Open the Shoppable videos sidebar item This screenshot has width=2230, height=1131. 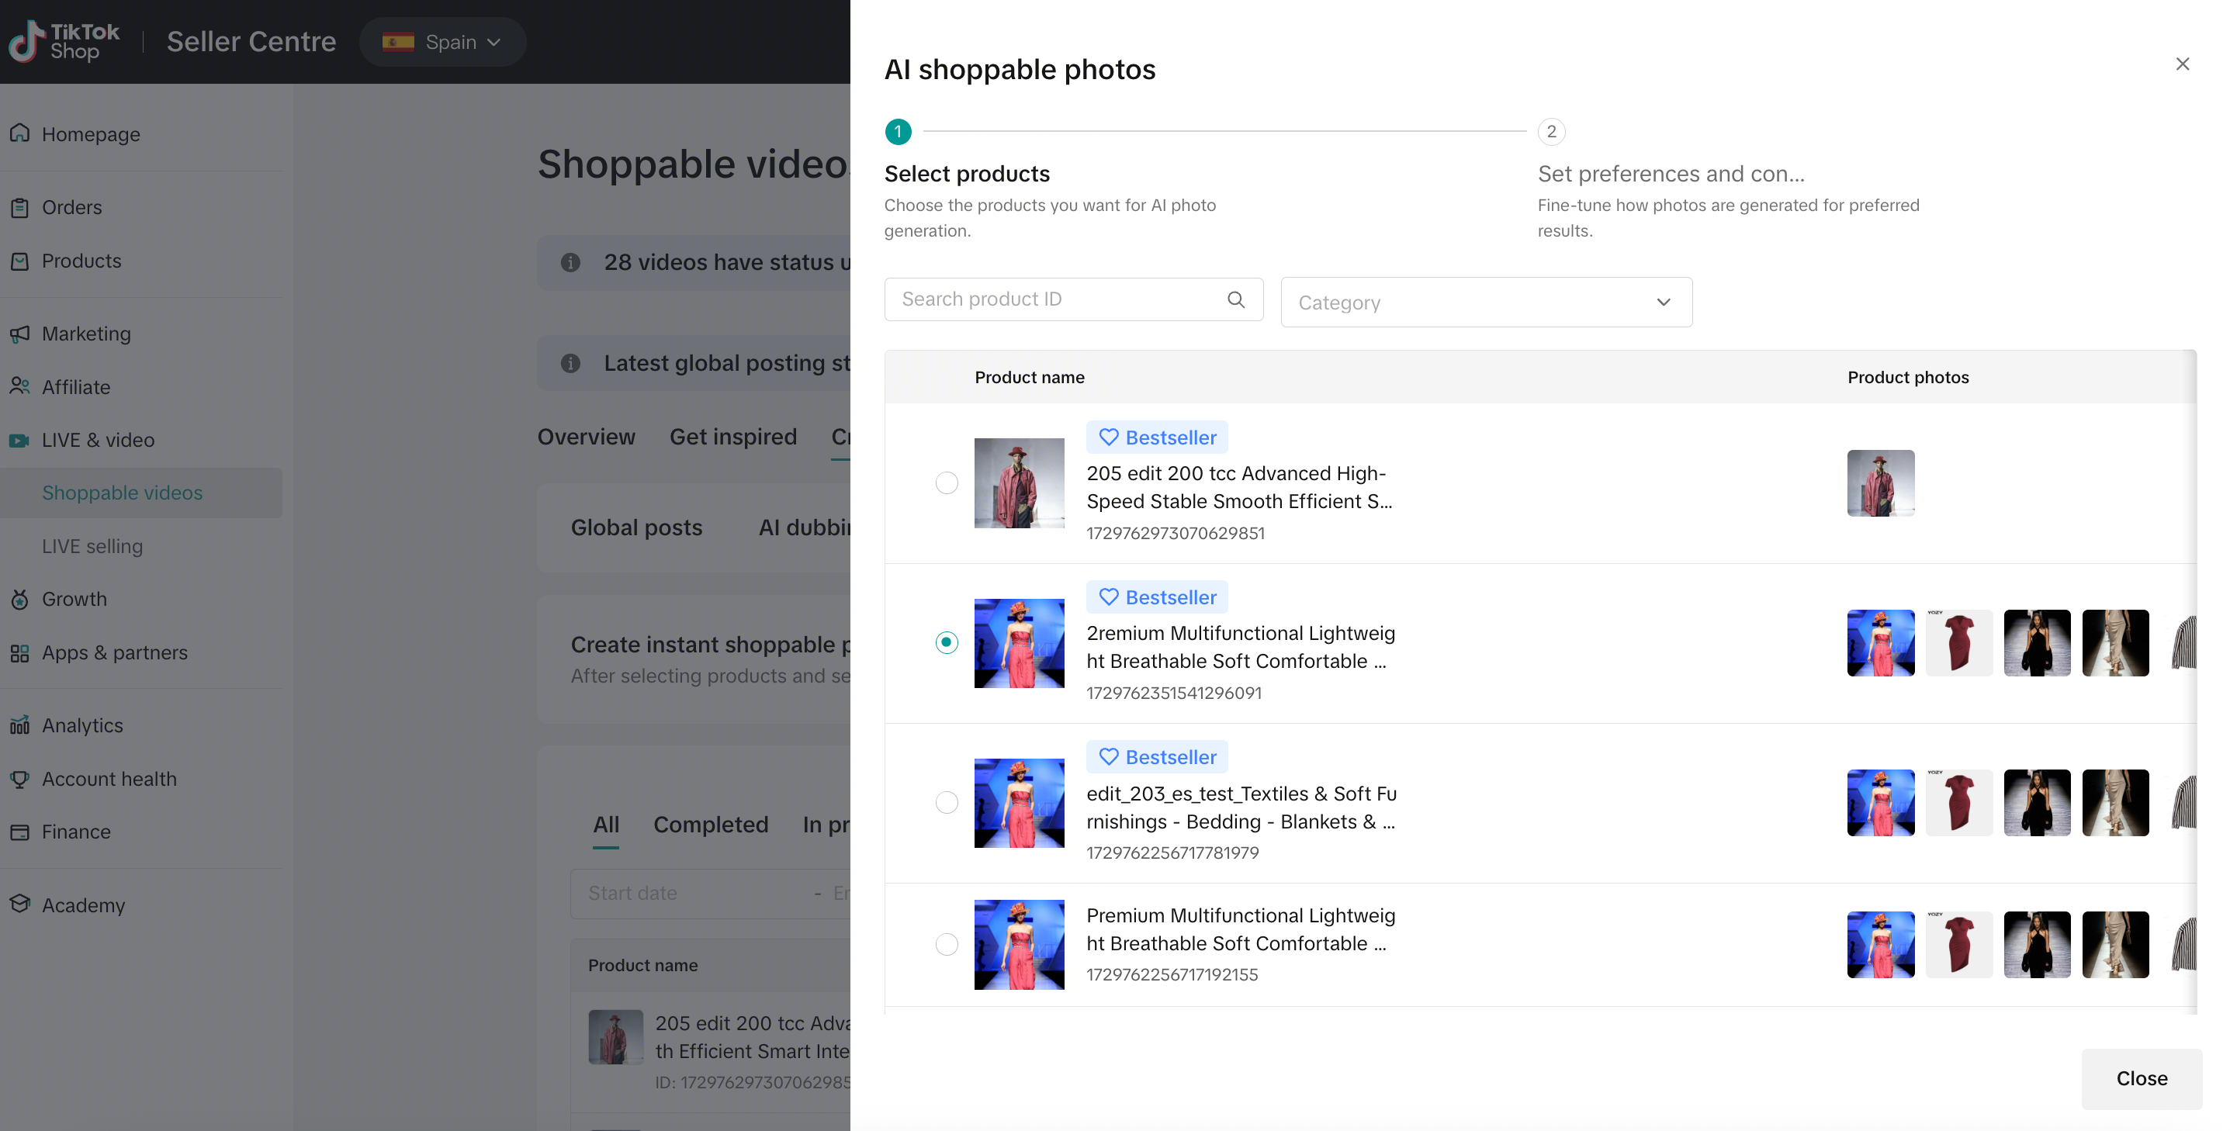(x=122, y=493)
